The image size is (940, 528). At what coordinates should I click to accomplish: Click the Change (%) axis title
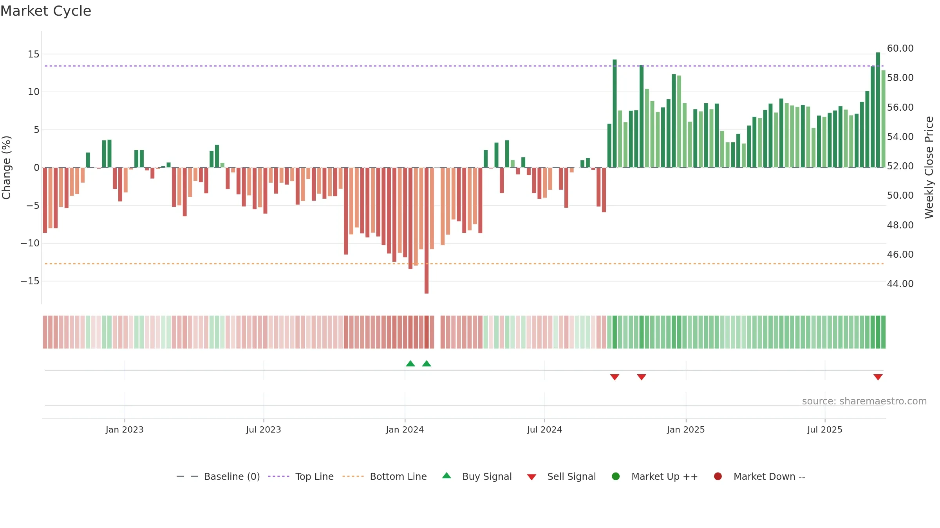coord(7,167)
